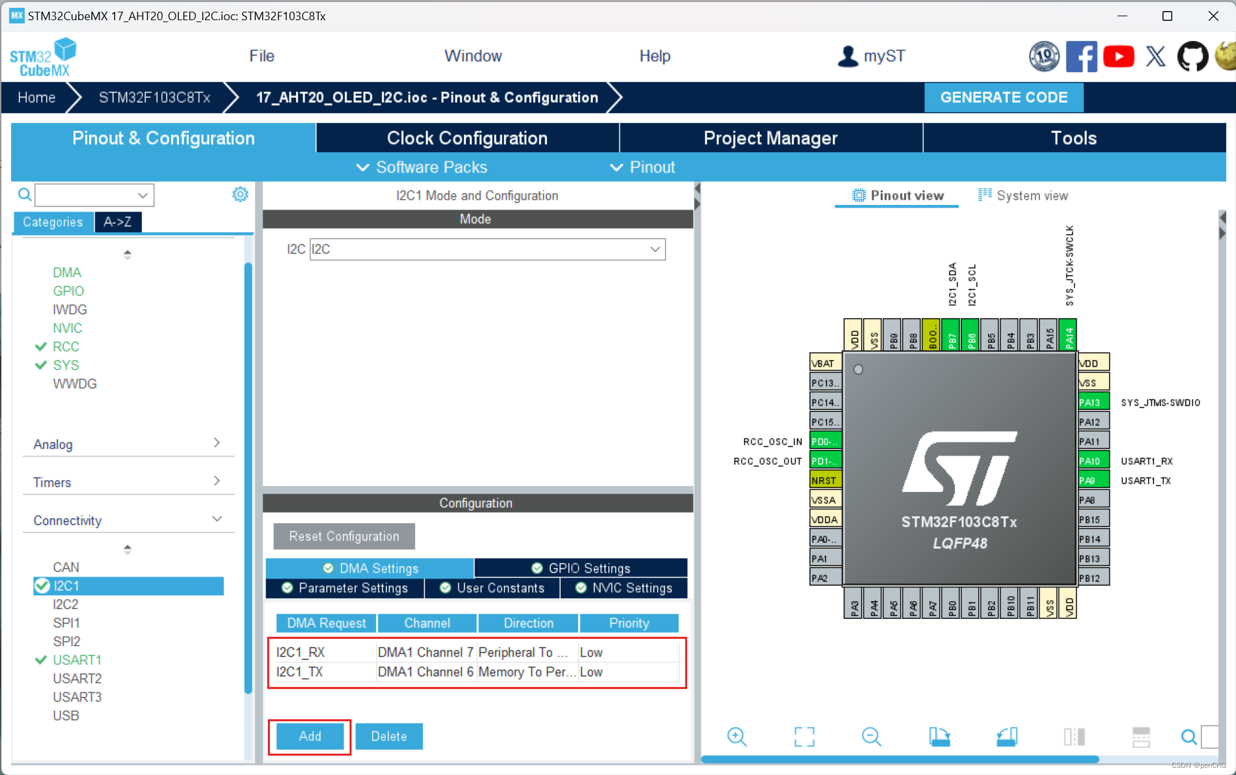Switch to A->Z sorting tab
This screenshot has width=1236, height=775.
(x=118, y=222)
